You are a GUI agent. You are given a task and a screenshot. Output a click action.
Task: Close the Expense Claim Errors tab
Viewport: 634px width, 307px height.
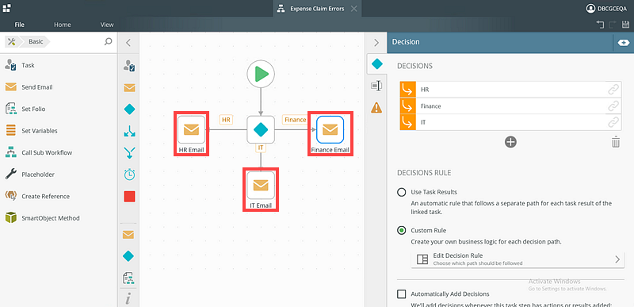(x=353, y=9)
